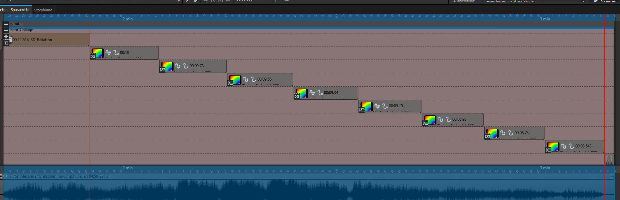Click the animation wave icon on 00:09.78 clip
The image size is (620, 200).
(x=178, y=66)
